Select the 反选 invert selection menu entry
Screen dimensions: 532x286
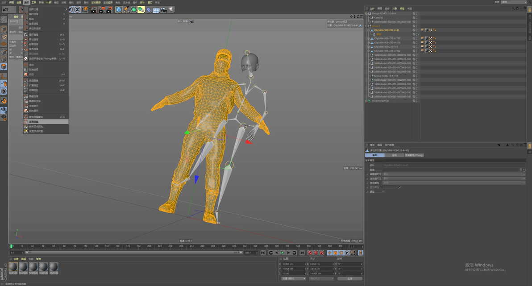coord(31,75)
